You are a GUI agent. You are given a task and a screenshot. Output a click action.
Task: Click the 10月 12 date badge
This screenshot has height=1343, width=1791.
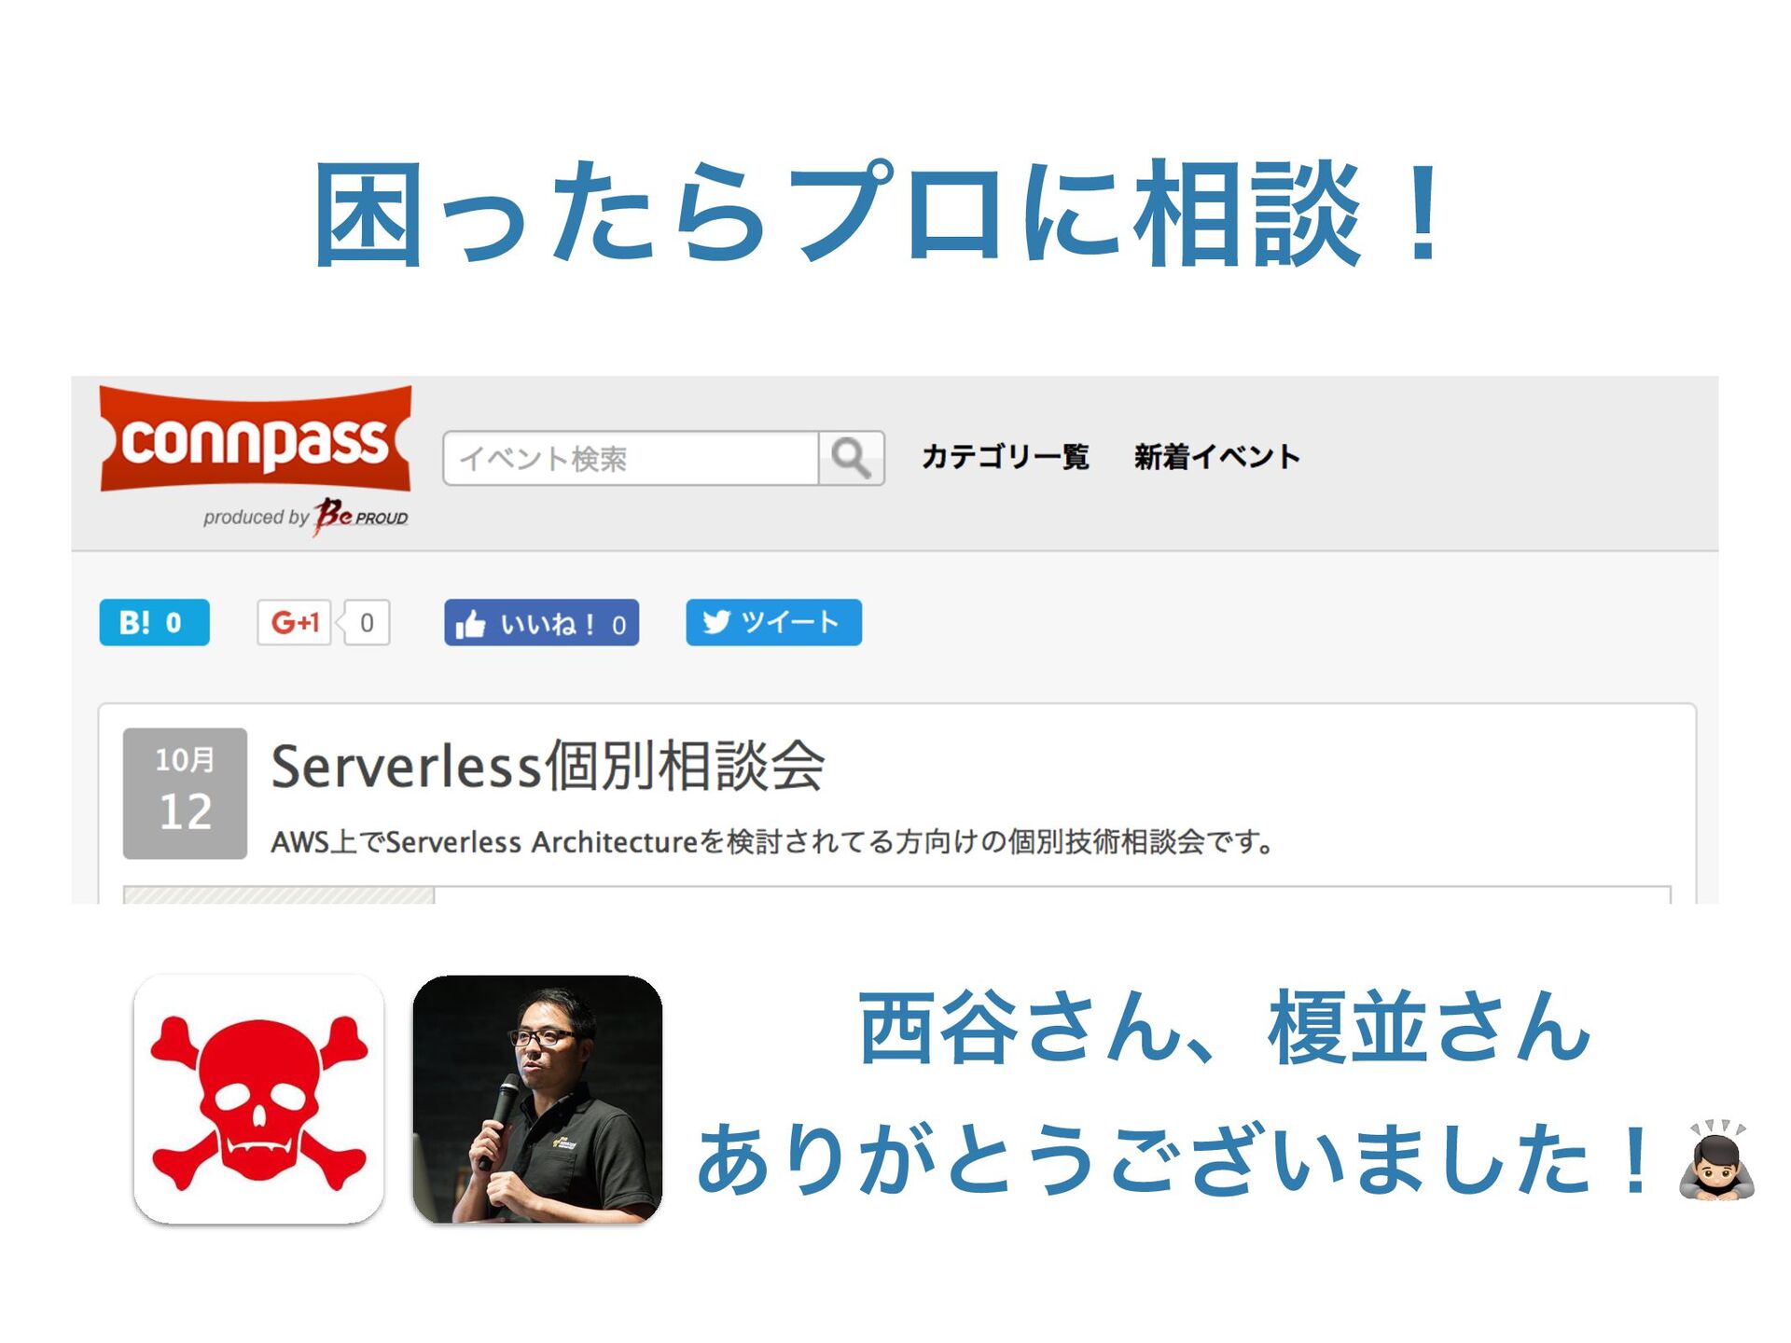(185, 793)
